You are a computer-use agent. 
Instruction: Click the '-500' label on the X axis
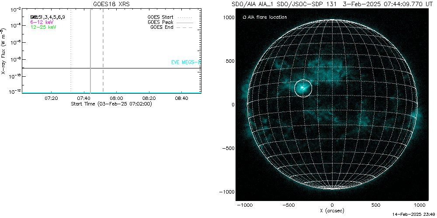pyautogui.click(x=288, y=205)
